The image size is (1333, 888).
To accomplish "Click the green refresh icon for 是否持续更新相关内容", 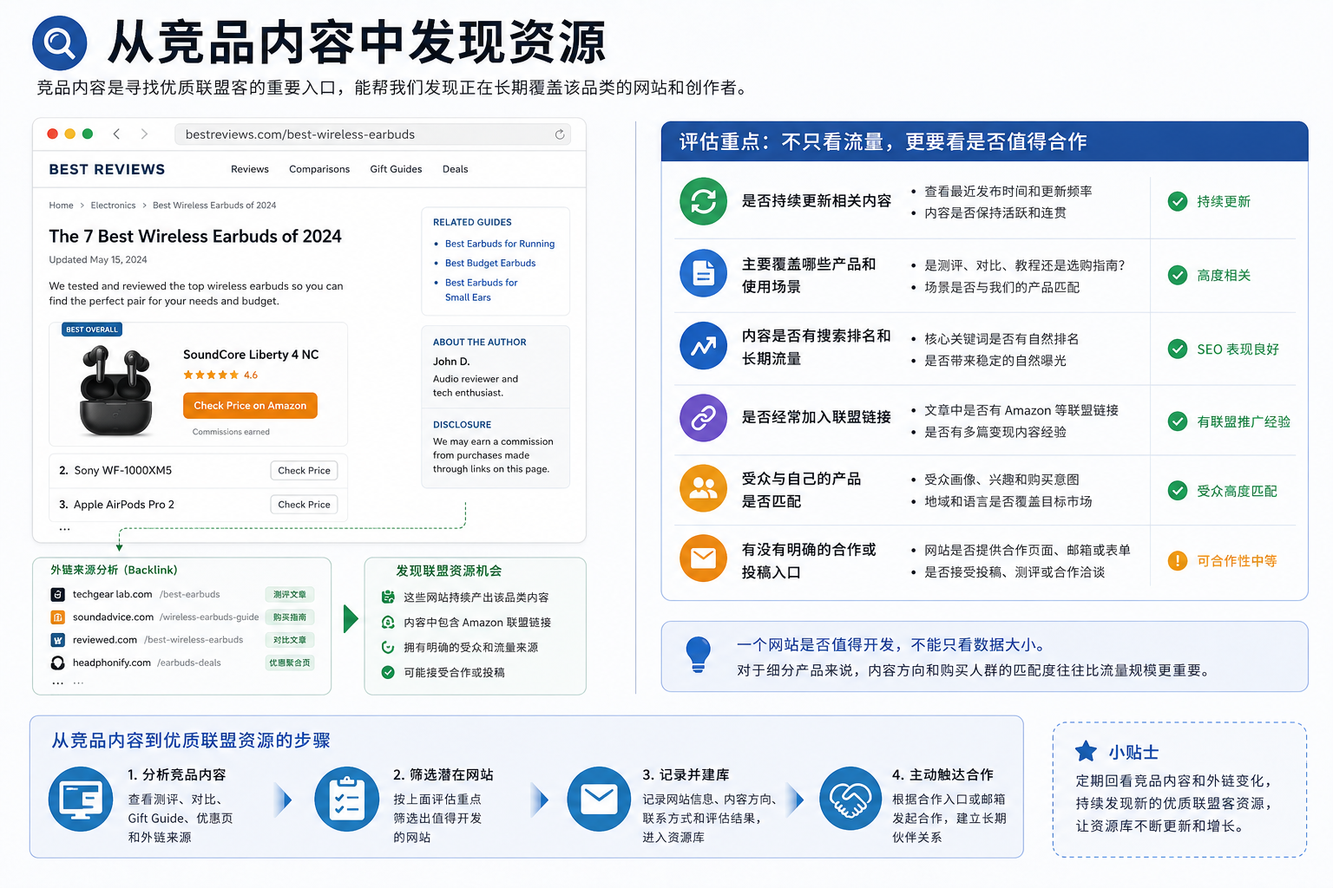I will pos(703,201).
